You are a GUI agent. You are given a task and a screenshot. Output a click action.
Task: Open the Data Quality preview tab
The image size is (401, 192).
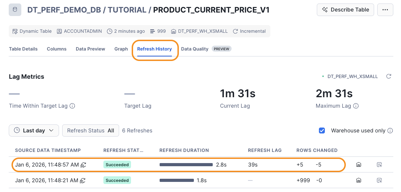(x=206, y=49)
